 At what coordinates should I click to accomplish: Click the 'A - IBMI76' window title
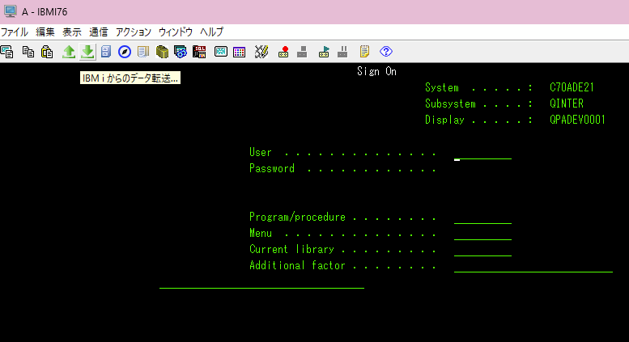click(45, 12)
